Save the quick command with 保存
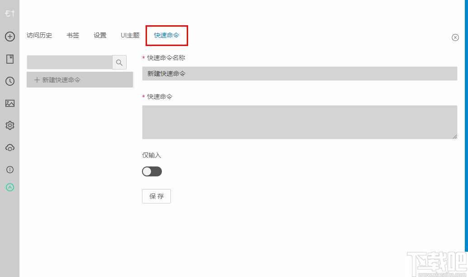Screen dimensions: 468x277 pyautogui.click(x=156, y=196)
